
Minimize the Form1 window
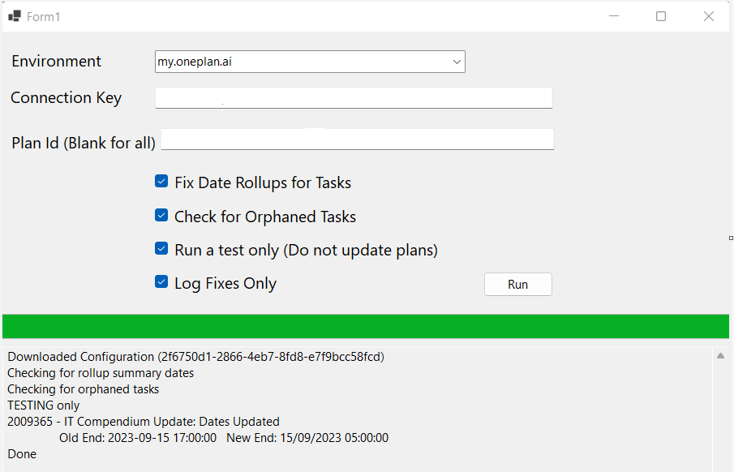pos(614,16)
